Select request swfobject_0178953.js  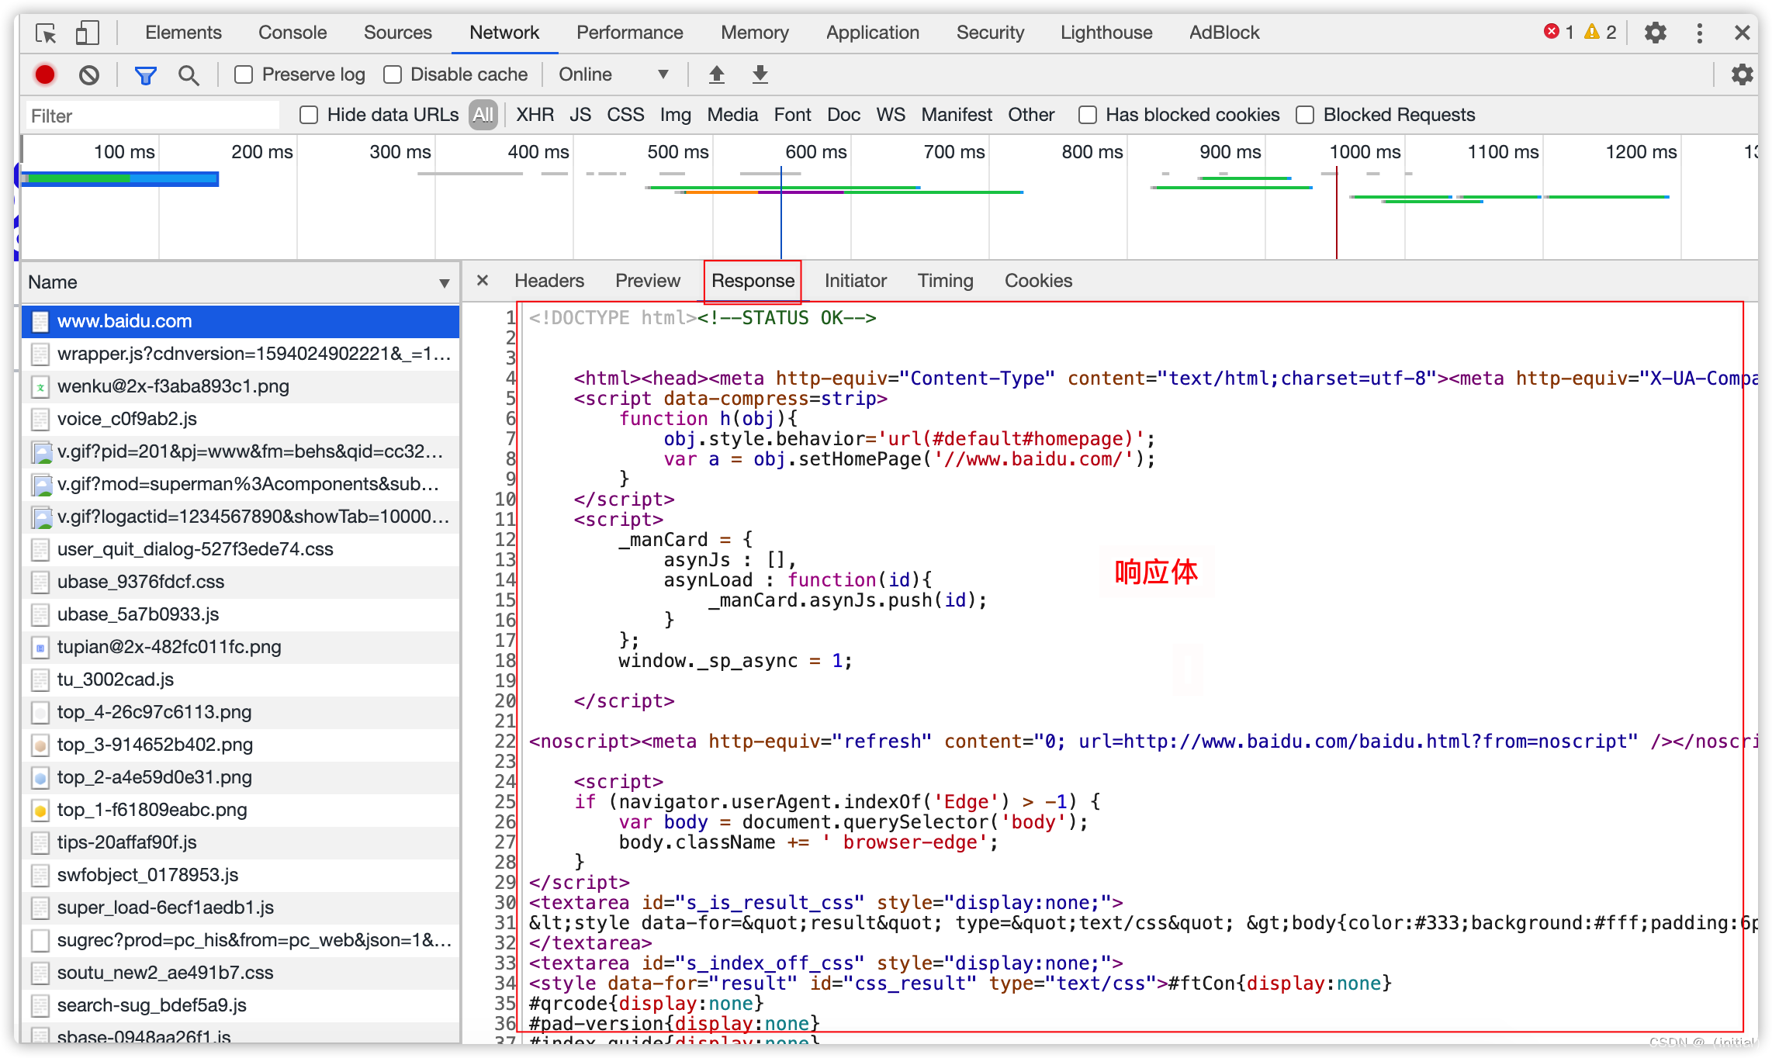point(241,875)
